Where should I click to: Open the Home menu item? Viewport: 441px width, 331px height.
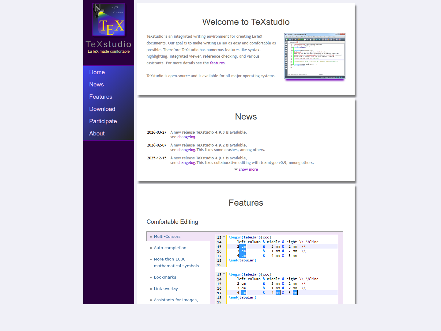click(109, 72)
